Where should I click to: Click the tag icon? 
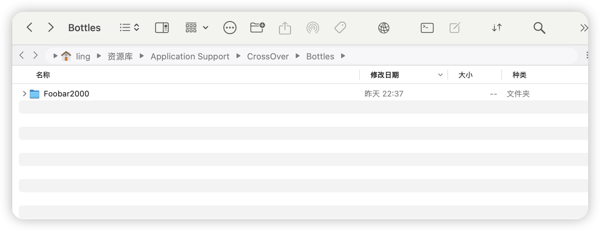pyautogui.click(x=340, y=28)
